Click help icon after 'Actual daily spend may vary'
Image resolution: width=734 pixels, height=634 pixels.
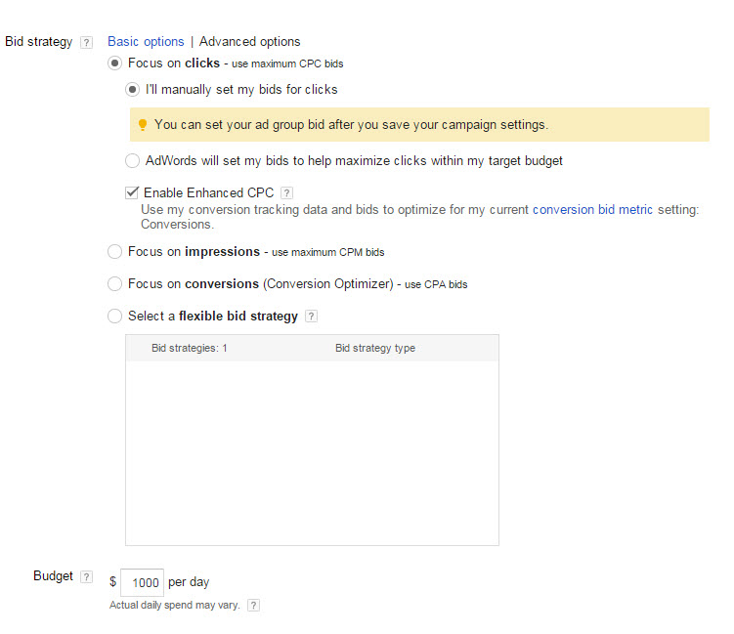(253, 606)
